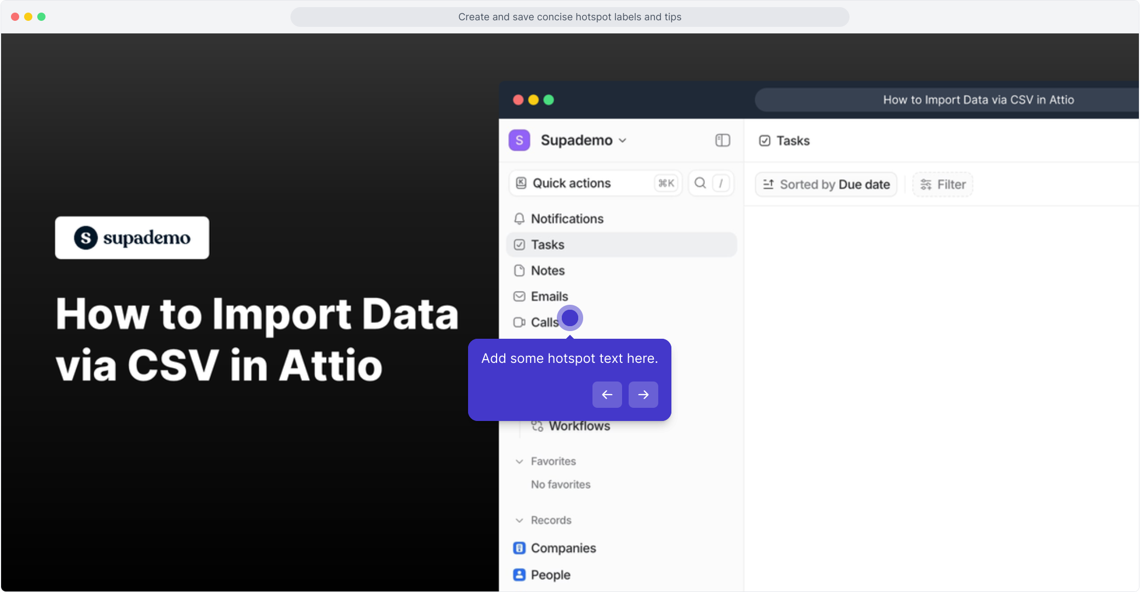Click the Filter button
This screenshot has width=1140, height=592.
click(x=943, y=185)
